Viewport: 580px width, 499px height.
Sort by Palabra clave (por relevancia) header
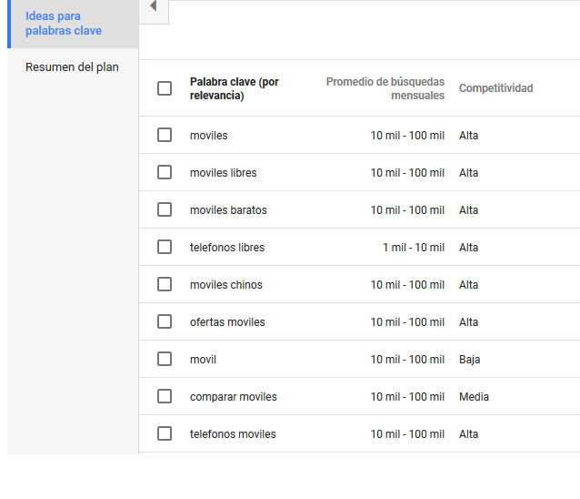coord(234,88)
